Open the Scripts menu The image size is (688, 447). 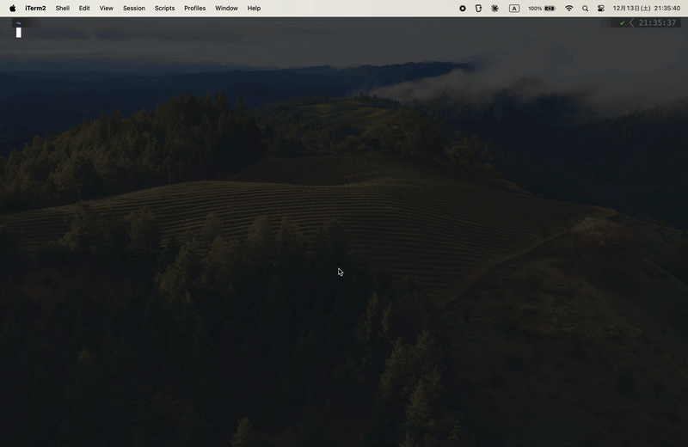(164, 8)
